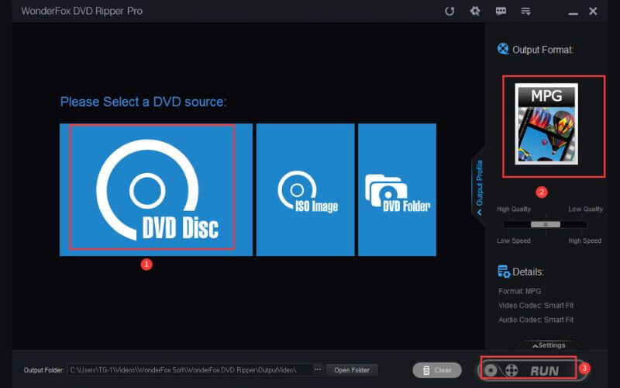The height and width of the screenshot is (388, 620).
Task: Click the quality versus speed slider
Action: coord(546,224)
